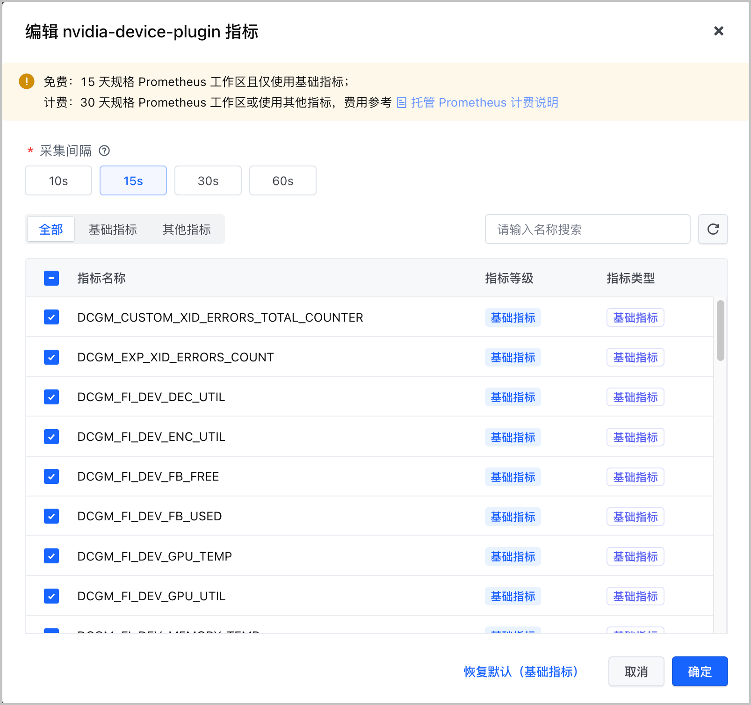Click metric name DCGM_EXP_XID_ERRORS_COUNT
The image size is (751, 705).
(175, 357)
